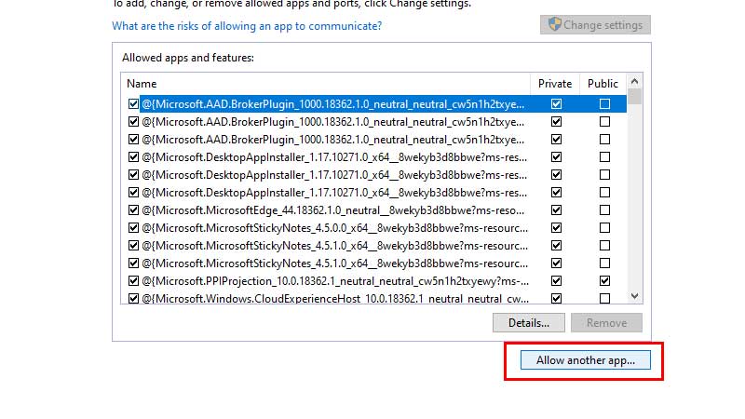Open Details for the selected app

[x=528, y=322]
